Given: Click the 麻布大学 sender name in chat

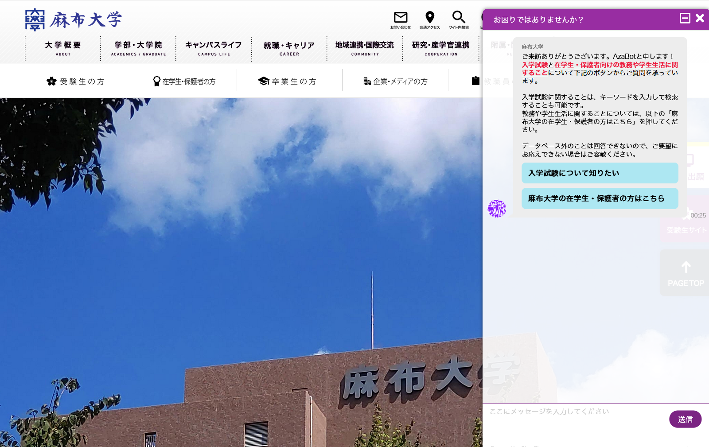Looking at the screenshot, I should point(532,47).
